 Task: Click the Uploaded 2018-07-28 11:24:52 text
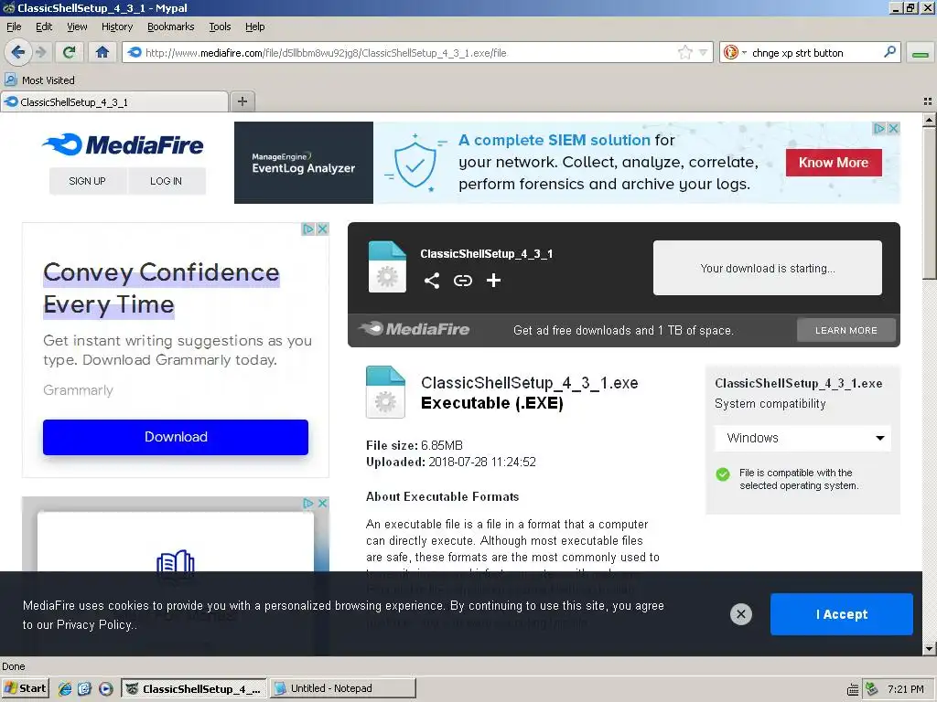450,462
